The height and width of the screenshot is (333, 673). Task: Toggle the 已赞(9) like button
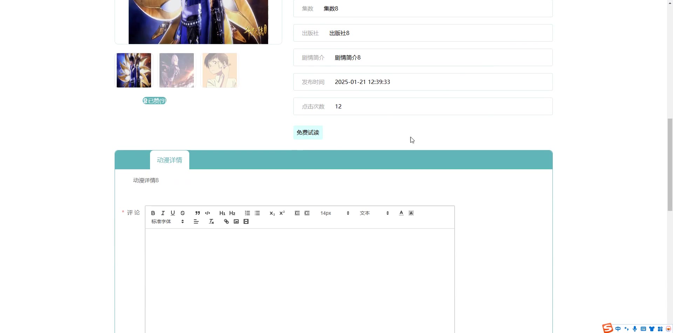154,101
